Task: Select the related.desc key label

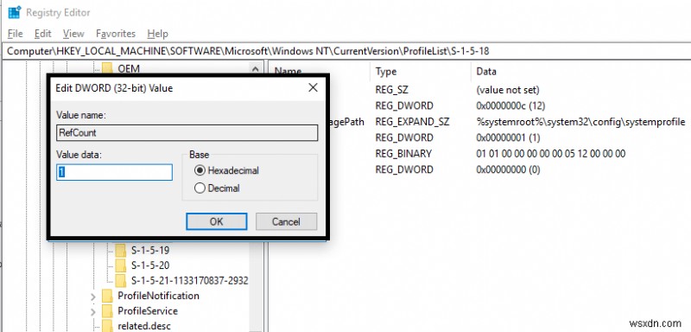Action: tap(143, 326)
